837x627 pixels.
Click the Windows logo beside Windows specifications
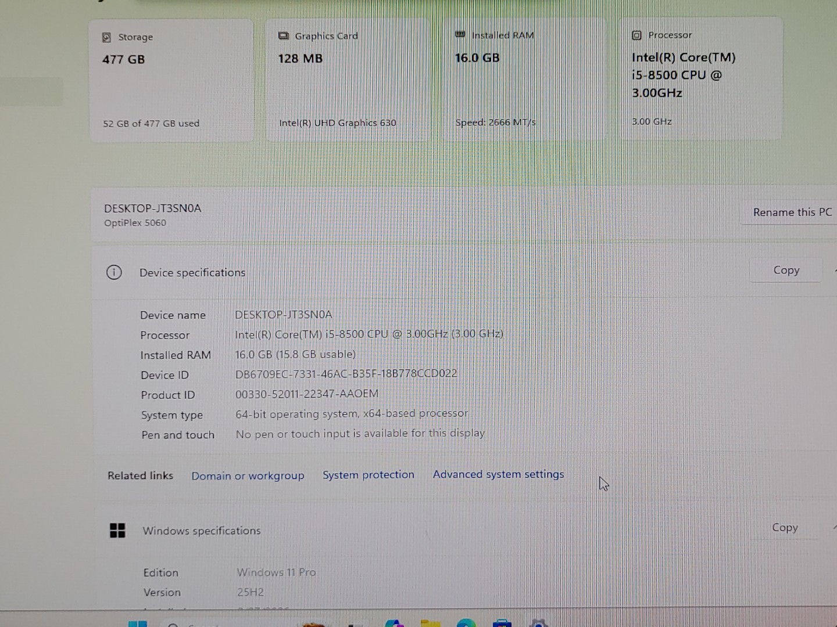118,530
